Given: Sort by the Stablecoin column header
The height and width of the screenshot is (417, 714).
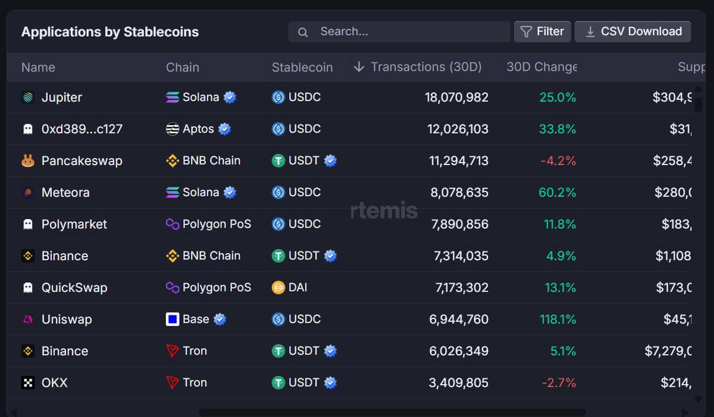Looking at the screenshot, I should coord(302,68).
